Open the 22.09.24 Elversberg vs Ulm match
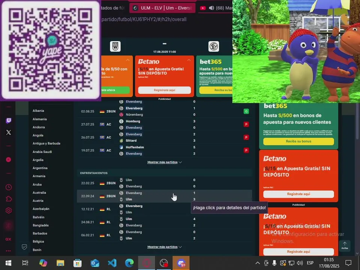The height and width of the screenshot is (270, 360). pyautogui.click(x=164, y=196)
